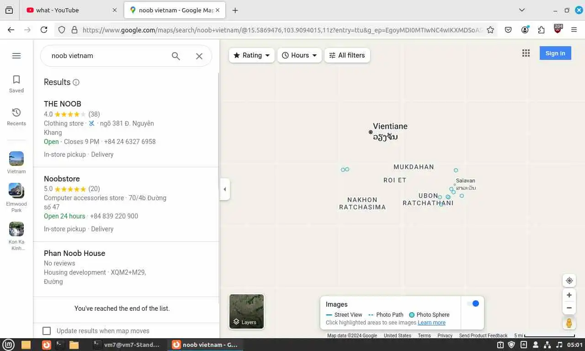The width and height of the screenshot is (585, 351).
Task: Open Elmwood Park recent thumbnail
Action: (16, 197)
